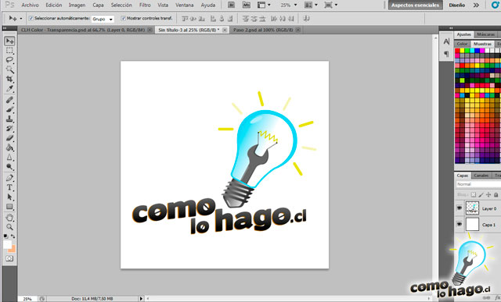Toggle Seleccionar automáticamente checkbox
This screenshot has height=302, width=501.
coord(31,19)
